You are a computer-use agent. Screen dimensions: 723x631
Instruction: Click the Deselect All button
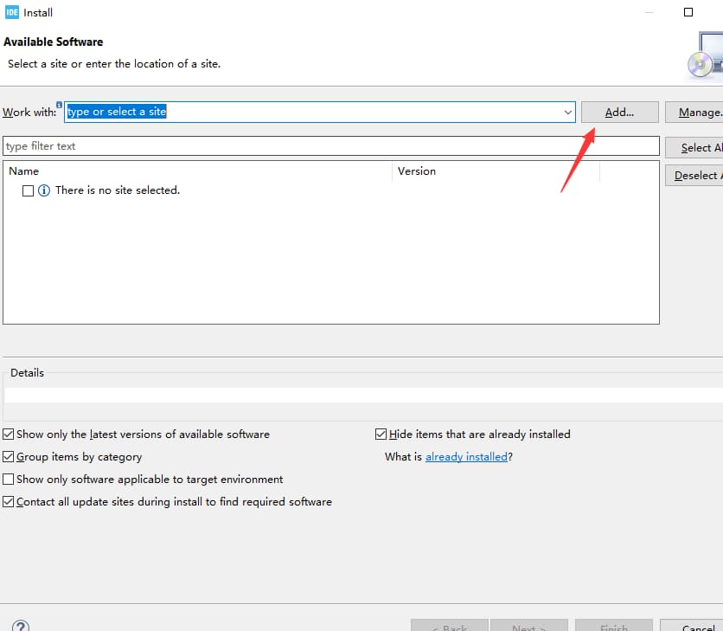tap(694, 176)
